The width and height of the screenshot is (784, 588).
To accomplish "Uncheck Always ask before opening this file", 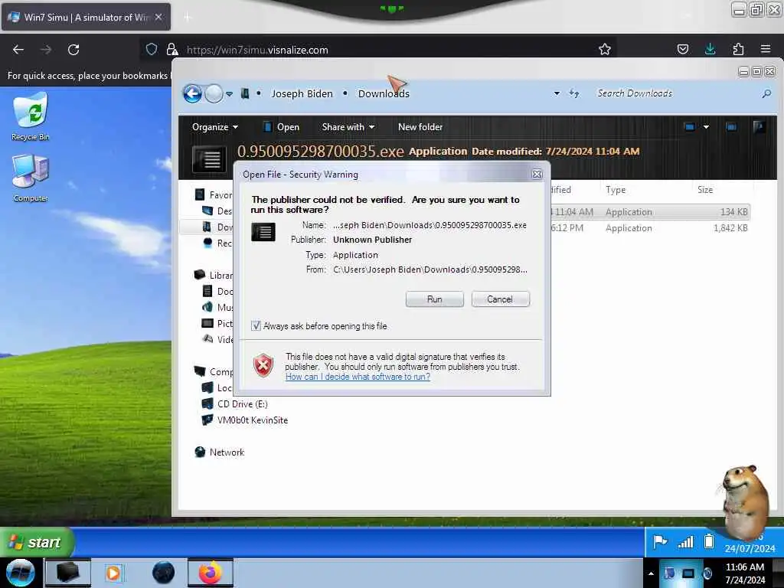I will (x=256, y=326).
